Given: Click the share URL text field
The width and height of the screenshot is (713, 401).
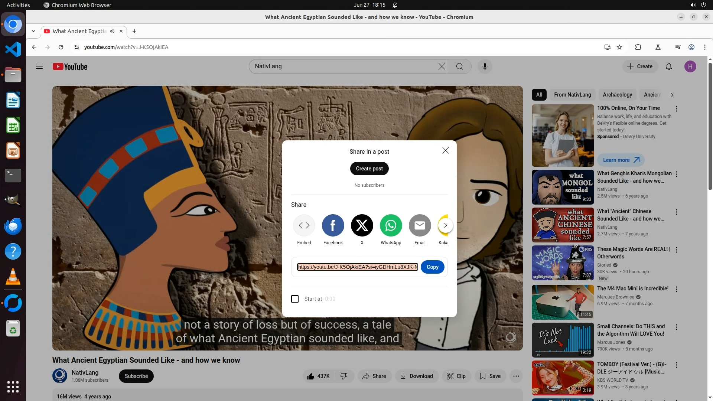Looking at the screenshot, I should 357,267.
